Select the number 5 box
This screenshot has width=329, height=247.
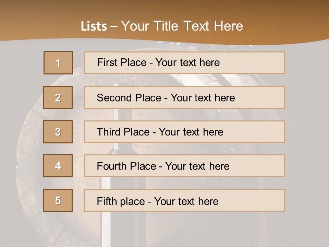58,200
